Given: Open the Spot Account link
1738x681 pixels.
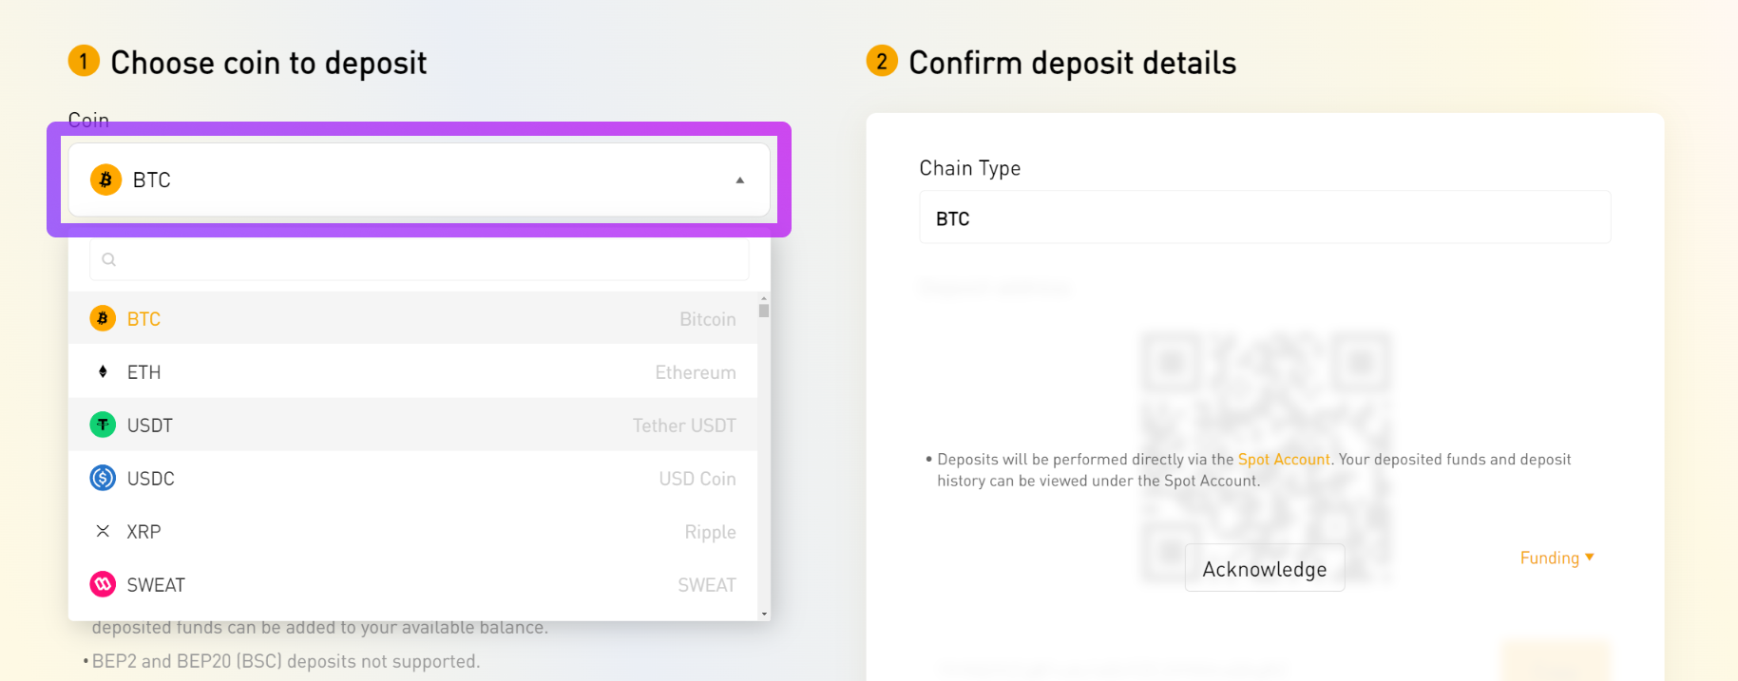Looking at the screenshot, I should pos(1284,460).
